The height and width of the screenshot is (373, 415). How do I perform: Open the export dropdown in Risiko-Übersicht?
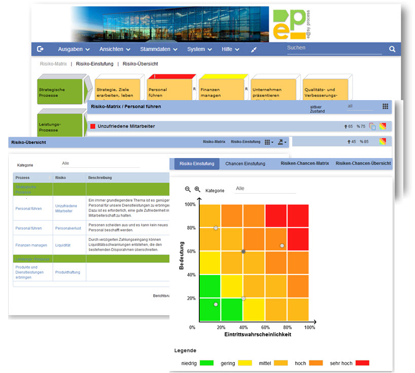[x=283, y=143]
